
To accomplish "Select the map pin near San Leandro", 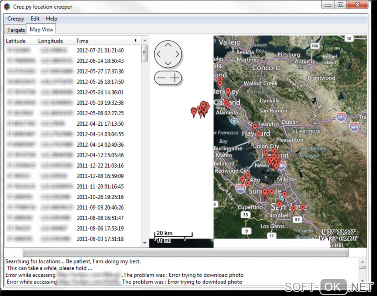I will (x=255, y=126).
